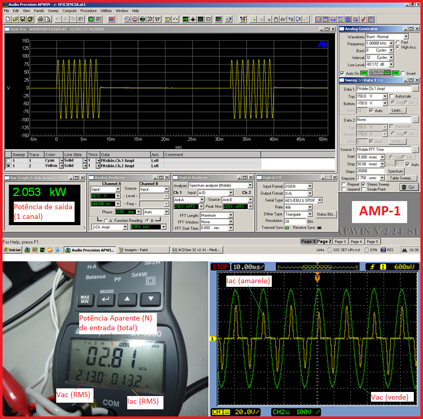The width and height of the screenshot is (423, 419).
Task: Click the Table Sweep... button
Action: tap(403, 178)
